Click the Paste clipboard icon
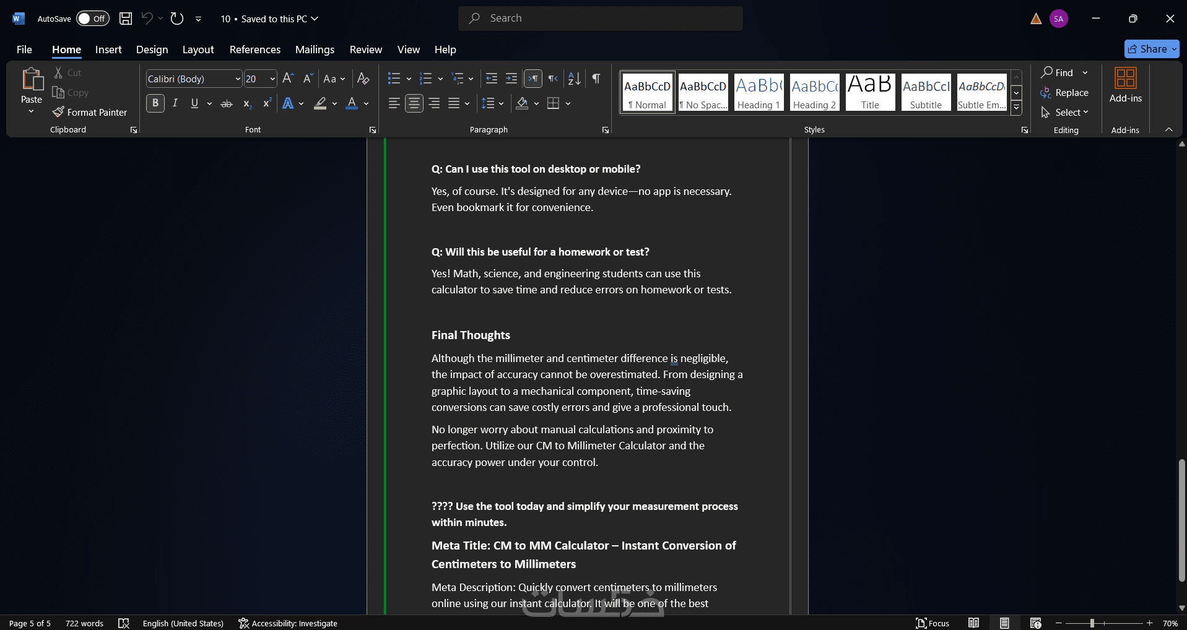The height and width of the screenshot is (630, 1187). point(32,79)
